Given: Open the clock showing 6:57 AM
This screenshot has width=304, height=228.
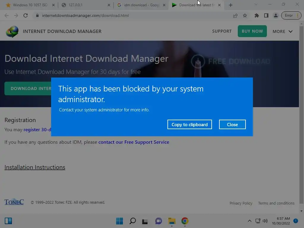Looking at the screenshot, I should [x=281, y=221].
